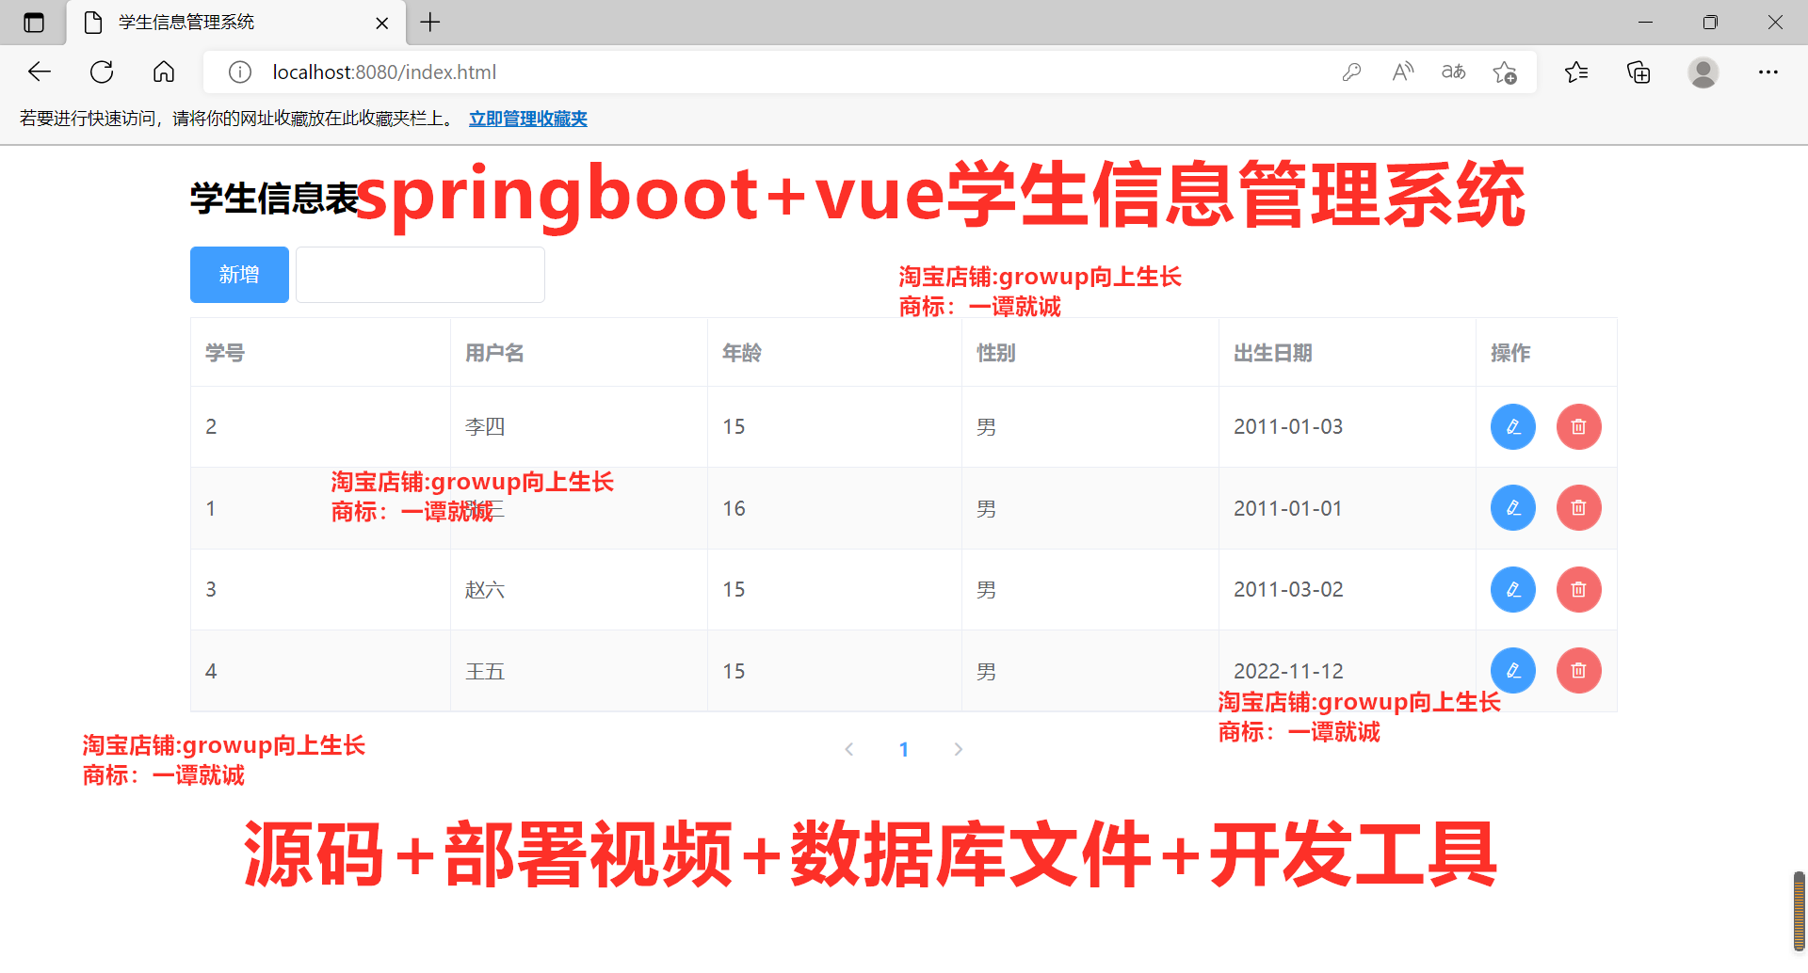
Task: Open a new browser tab
Action: (430, 23)
